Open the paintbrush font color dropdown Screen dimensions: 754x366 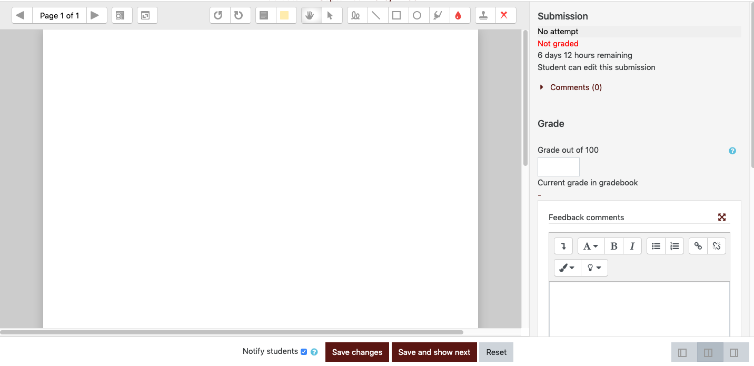click(567, 268)
